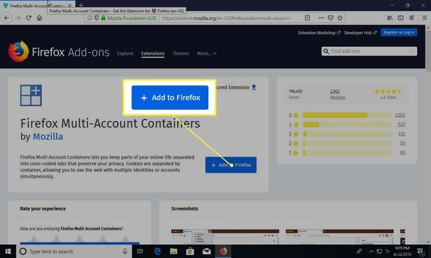The width and height of the screenshot is (431, 258).
Task: Filter reviews by 5 star bar
Action: [347, 115]
